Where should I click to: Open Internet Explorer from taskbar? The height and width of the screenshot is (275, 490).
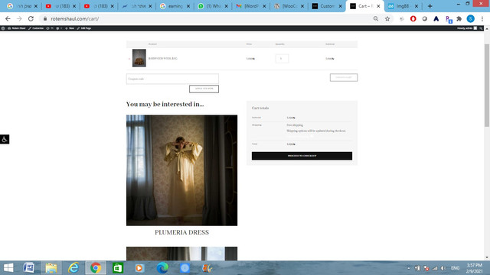(x=73, y=268)
